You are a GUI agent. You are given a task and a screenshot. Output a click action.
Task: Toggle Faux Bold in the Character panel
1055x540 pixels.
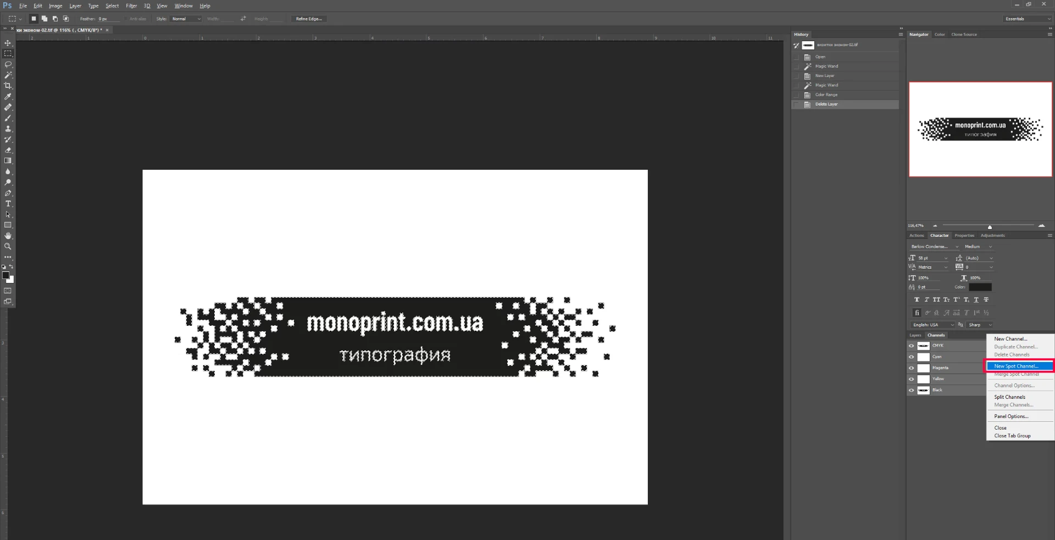point(917,300)
